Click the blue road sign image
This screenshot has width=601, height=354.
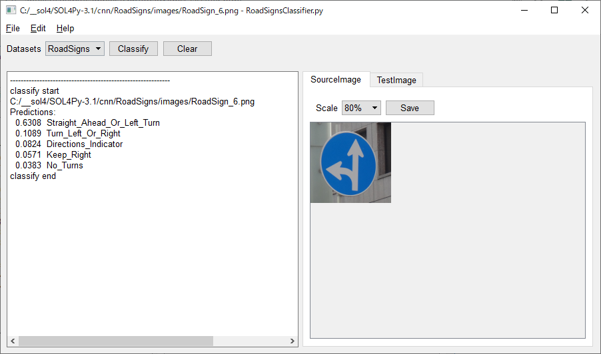350,162
